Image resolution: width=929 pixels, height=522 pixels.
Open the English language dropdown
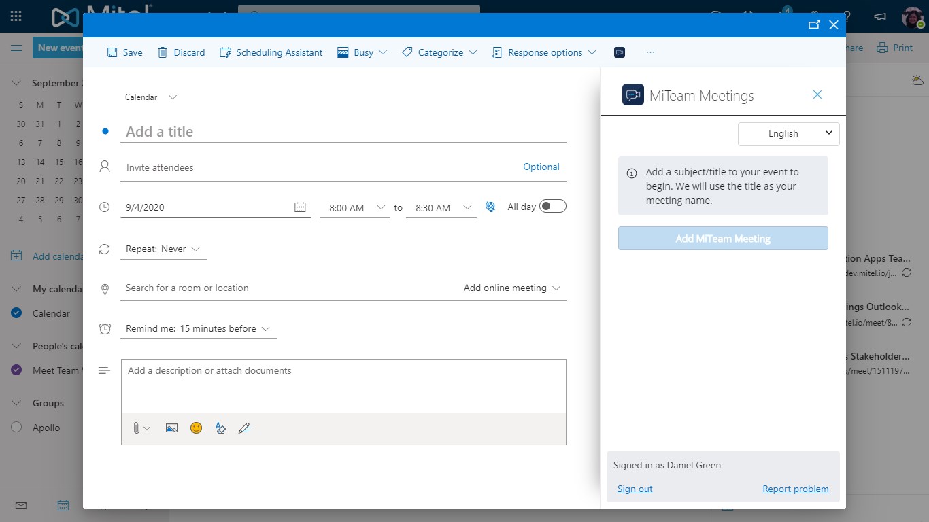pyautogui.click(x=789, y=133)
